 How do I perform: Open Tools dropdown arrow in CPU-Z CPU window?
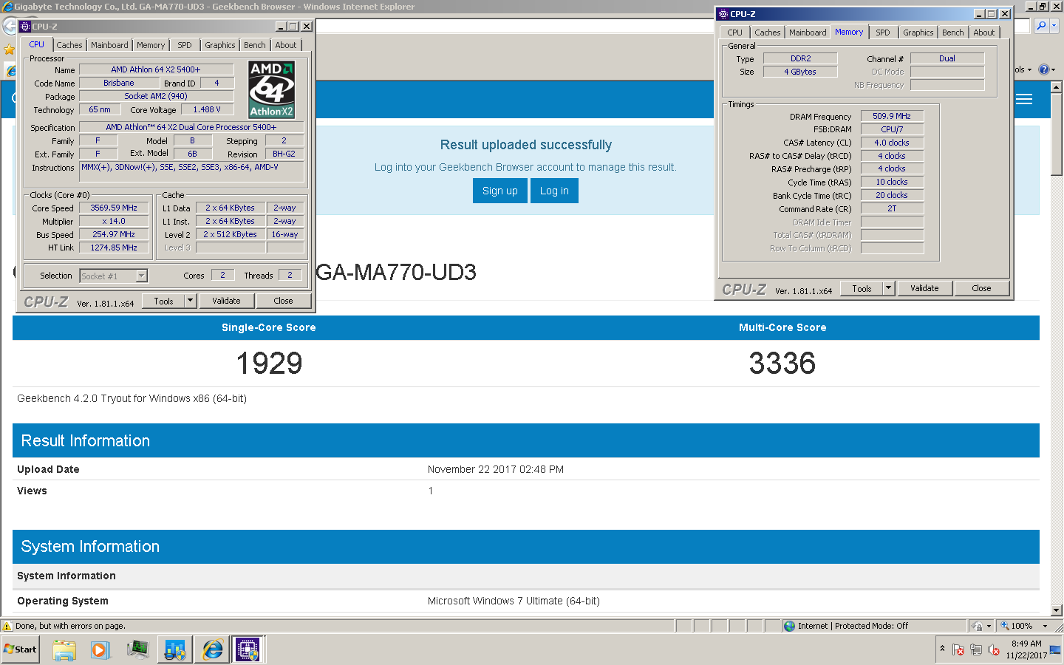(190, 301)
